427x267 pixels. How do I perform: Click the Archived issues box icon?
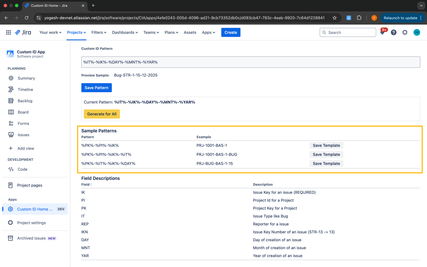(x=10, y=238)
